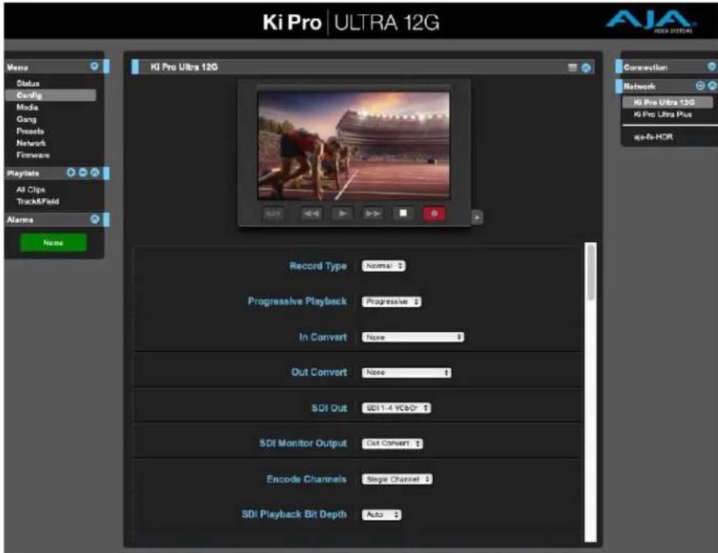Screen dimensions: 718x553
Task: Collapse the Network panel arrow icon
Action: click(712, 85)
